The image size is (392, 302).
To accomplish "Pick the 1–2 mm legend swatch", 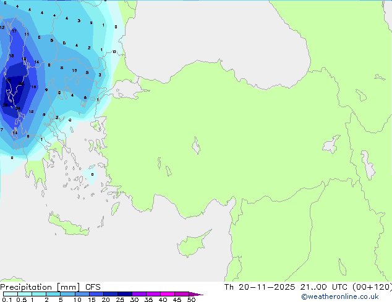I will [39, 294].
